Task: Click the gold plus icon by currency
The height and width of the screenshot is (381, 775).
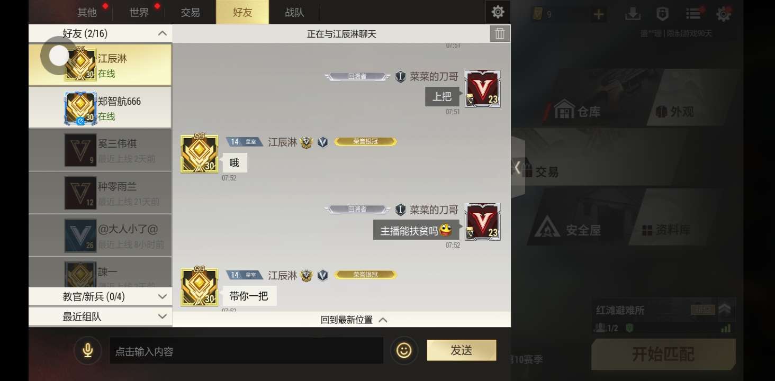Action: pyautogui.click(x=599, y=14)
